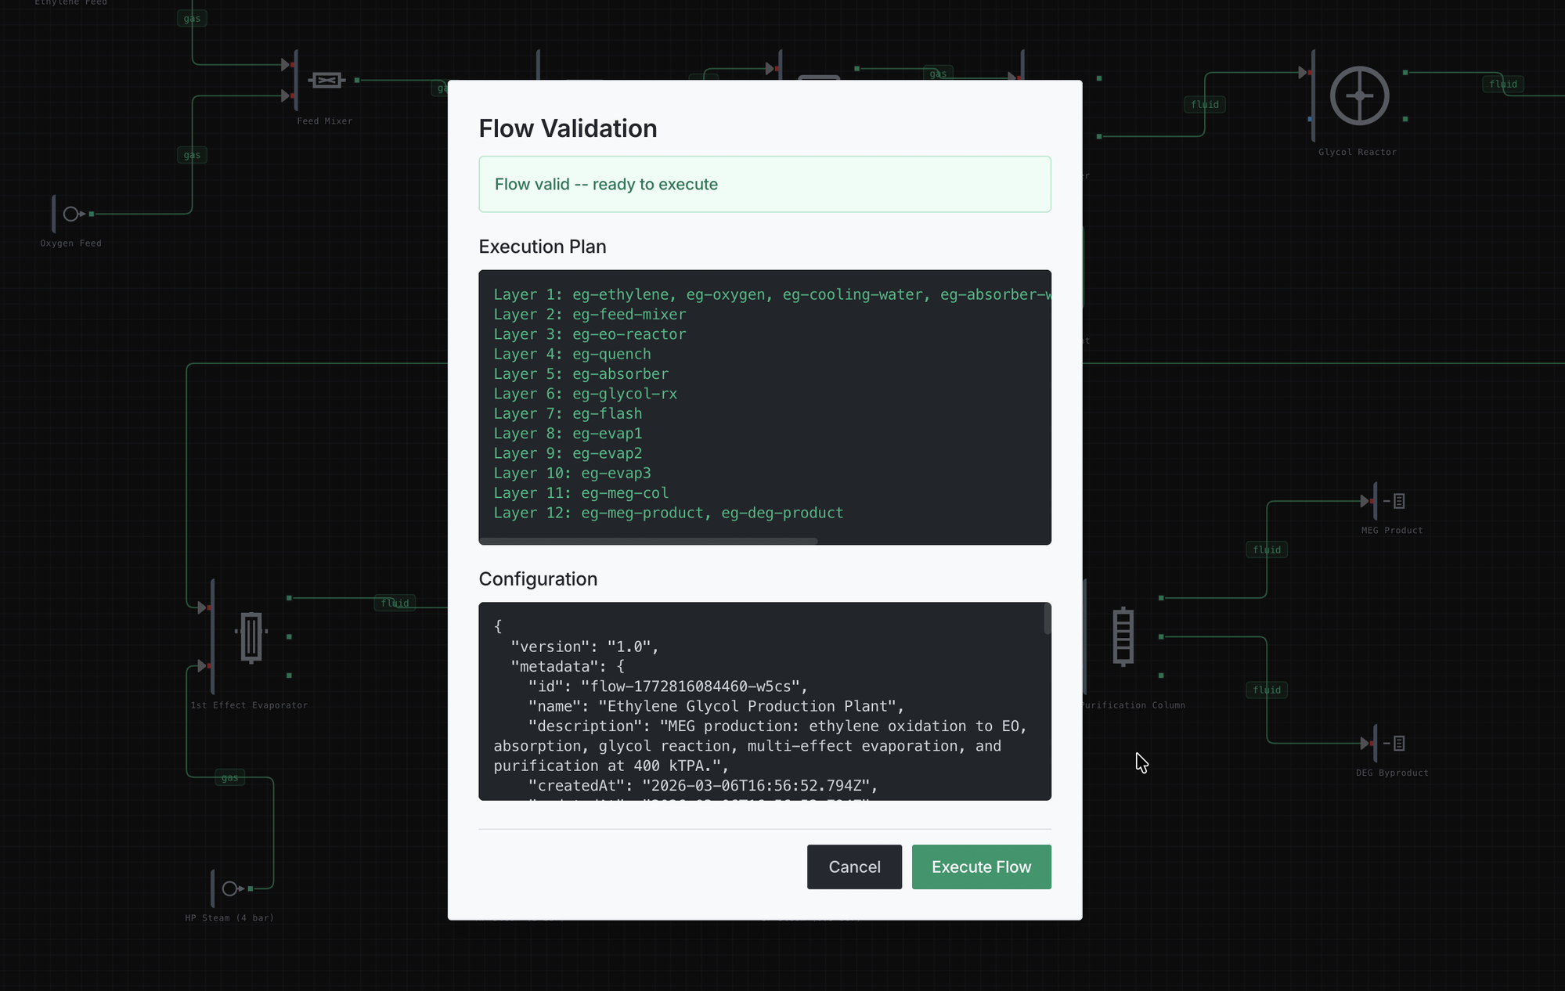Click the flow id 'flow-1772816084460-w5cs' line

click(668, 686)
